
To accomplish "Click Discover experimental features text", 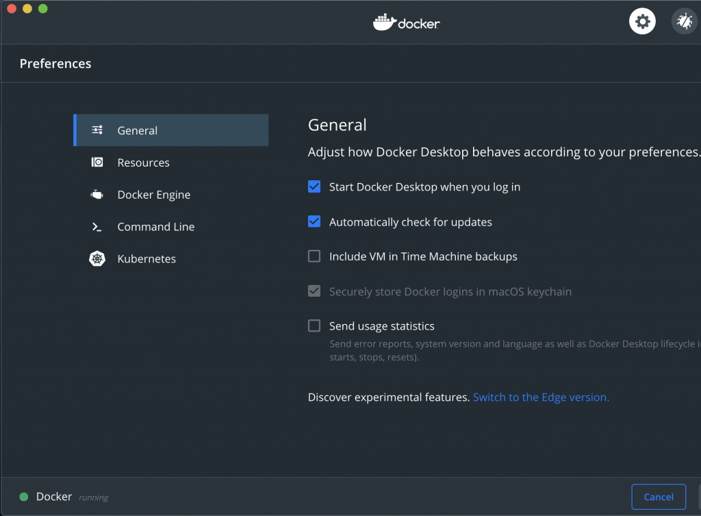I will (x=389, y=397).
